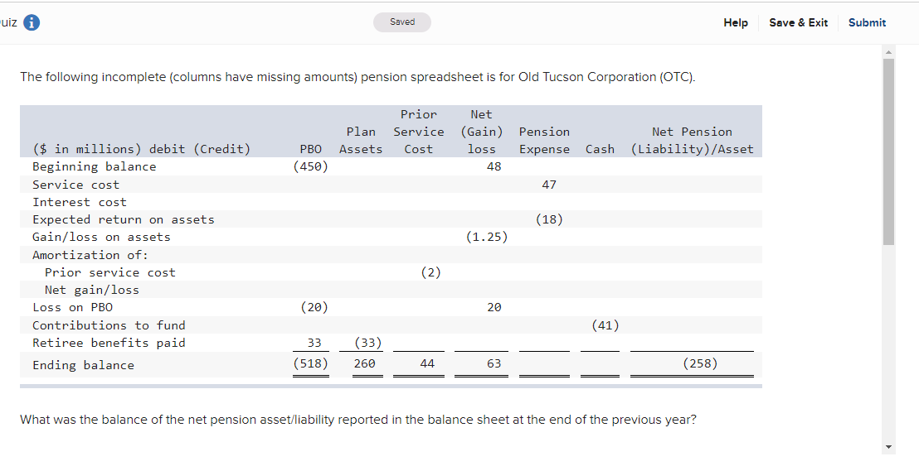Click the Service cost row label
Screen dimensions: 919x471
point(75,185)
